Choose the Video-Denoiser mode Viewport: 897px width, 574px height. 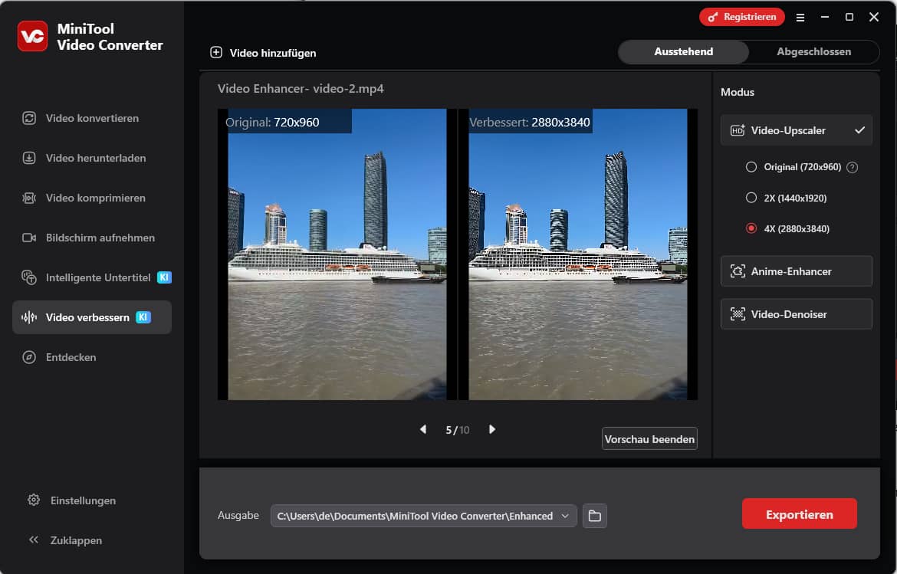(797, 314)
